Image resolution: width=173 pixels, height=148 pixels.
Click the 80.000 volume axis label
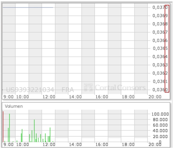click(x=160, y=120)
